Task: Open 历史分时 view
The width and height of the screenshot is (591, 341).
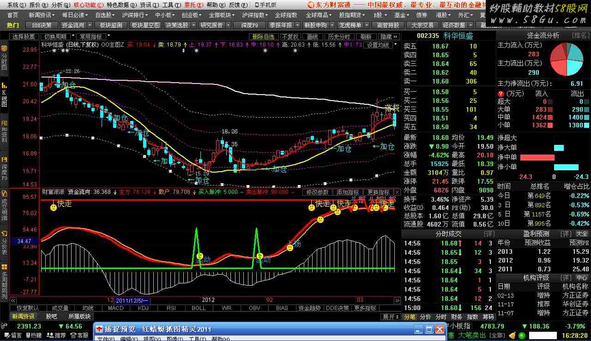Action: pyautogui.click(x=339, y=36)
